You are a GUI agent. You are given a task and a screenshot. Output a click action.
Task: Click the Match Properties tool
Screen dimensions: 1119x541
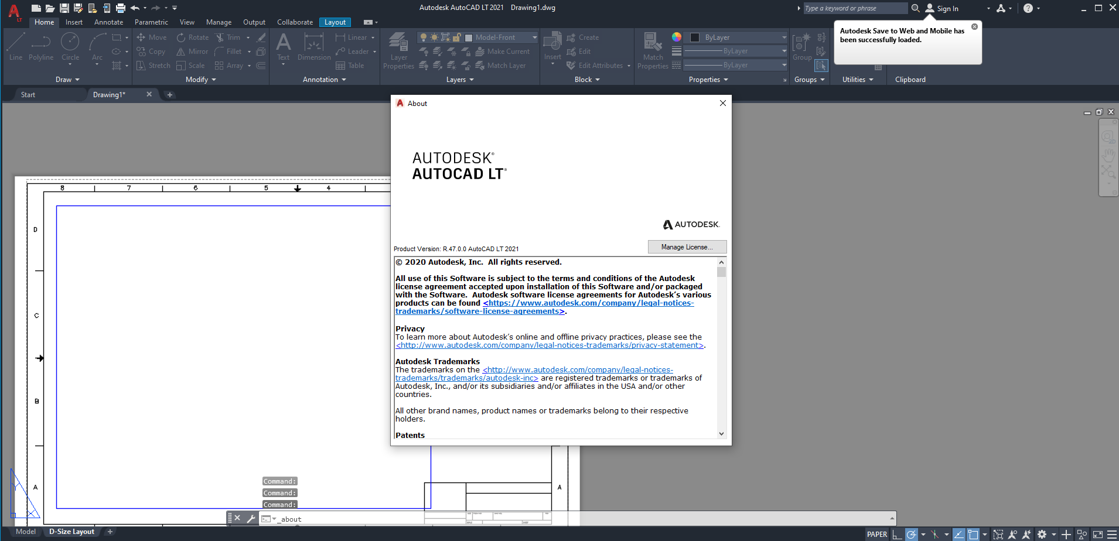coord(653,50)
